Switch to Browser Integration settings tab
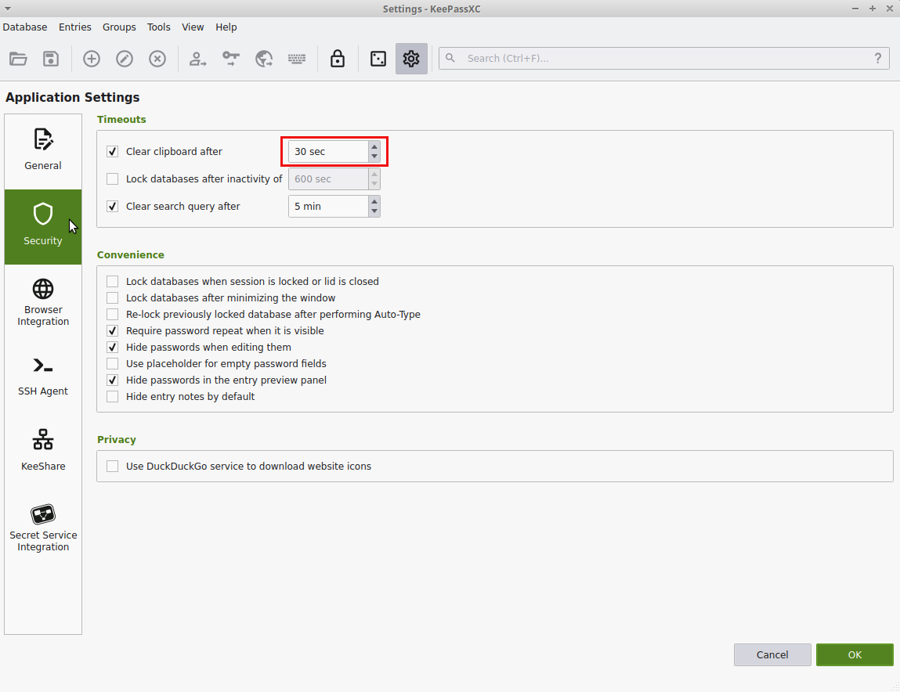 click(x=43, y=302)
